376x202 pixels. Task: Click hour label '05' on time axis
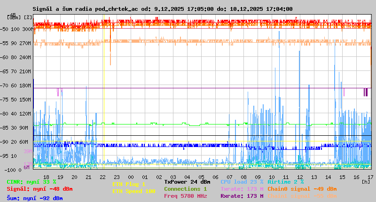(202, 177)
